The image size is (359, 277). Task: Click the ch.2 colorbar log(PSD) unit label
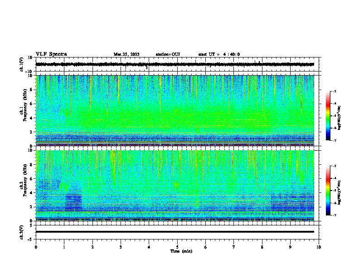(340, 192)
